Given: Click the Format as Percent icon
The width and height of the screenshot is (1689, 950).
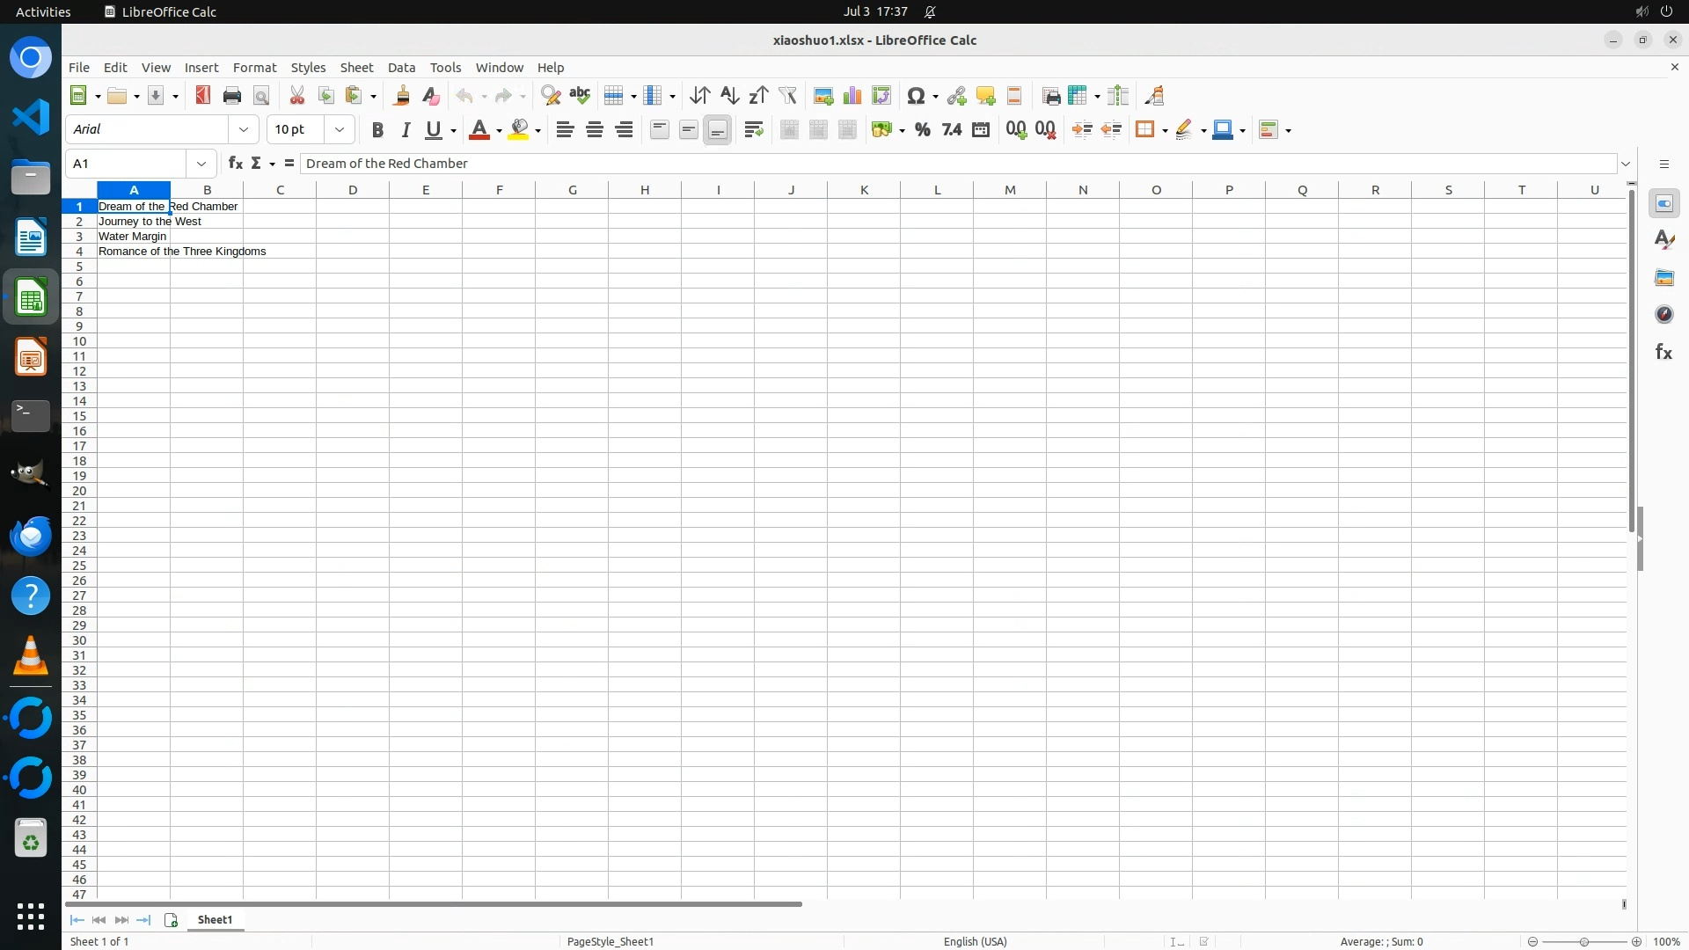Looking at the screenshot, I should coord(922,130).
